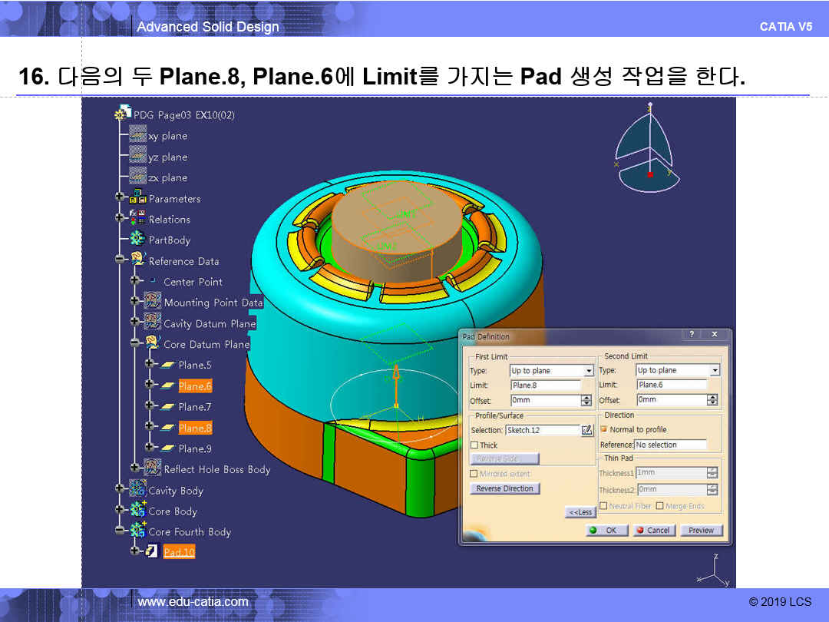The height and width of the screenshot is (622, 829).
Task: Click the PartBody gear icon
Action: click(x=138, y=240)
